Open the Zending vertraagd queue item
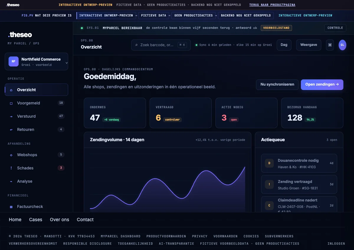 299,184
